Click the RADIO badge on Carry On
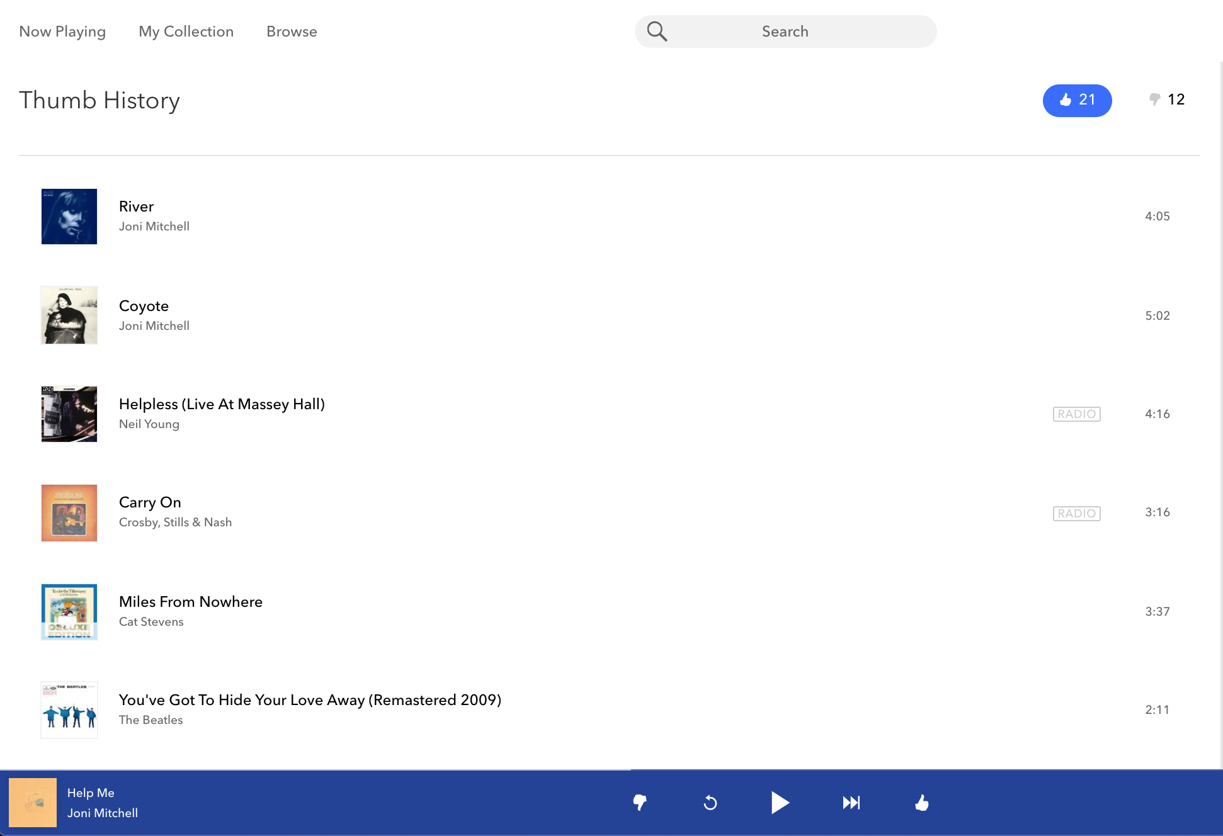This screenshot has height=836, width=1223. 1076,512
